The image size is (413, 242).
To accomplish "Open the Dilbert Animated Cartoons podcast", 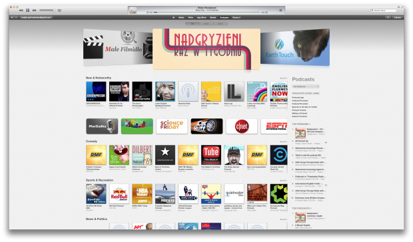I will tap(142, 155).
